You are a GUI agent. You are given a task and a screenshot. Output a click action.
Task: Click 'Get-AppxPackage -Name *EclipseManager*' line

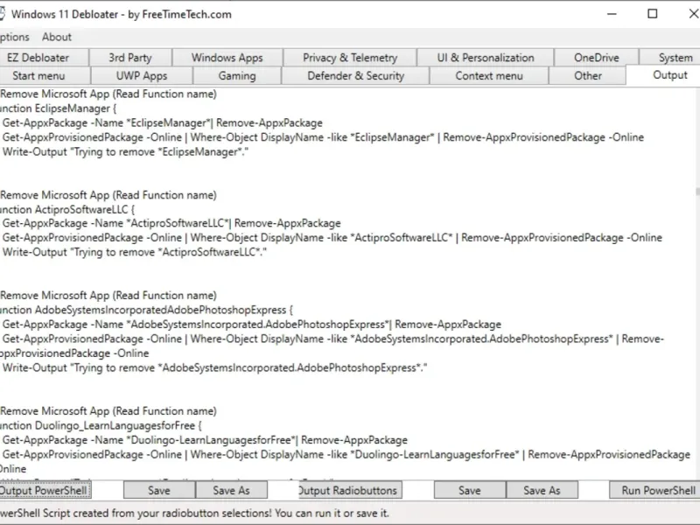click(163, 122)
